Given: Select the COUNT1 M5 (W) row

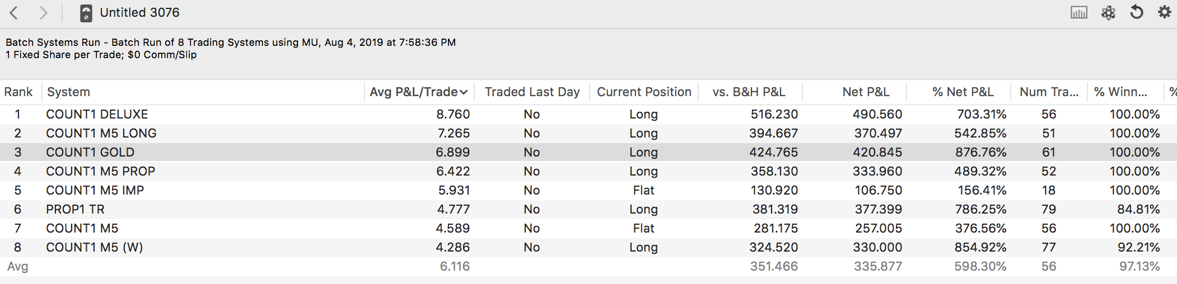Looking at the screenshot, I should (x=94, y=248).
